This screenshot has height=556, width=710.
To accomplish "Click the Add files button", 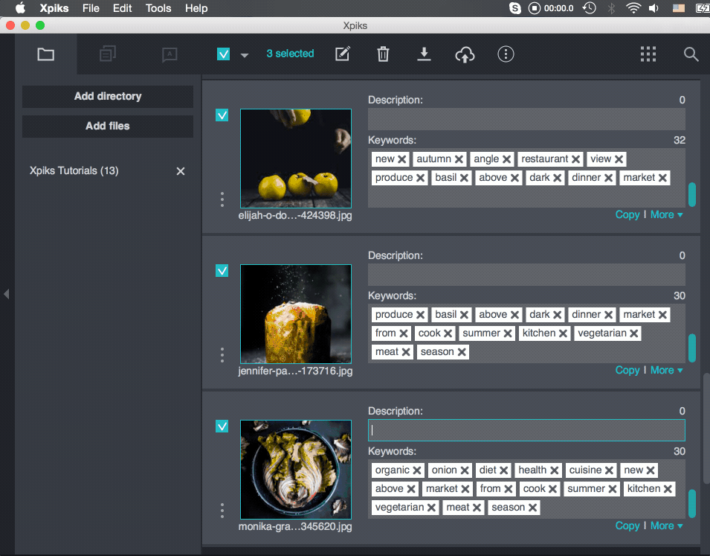I will [x=108, y=126].
